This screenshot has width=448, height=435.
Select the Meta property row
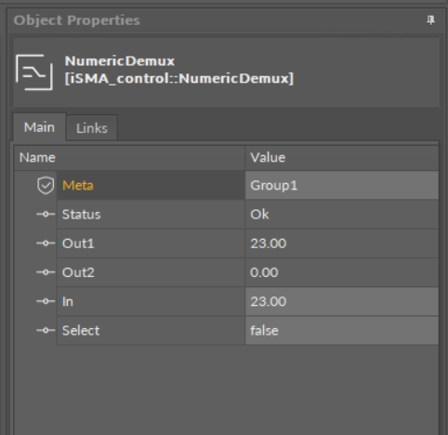point(226,185)
